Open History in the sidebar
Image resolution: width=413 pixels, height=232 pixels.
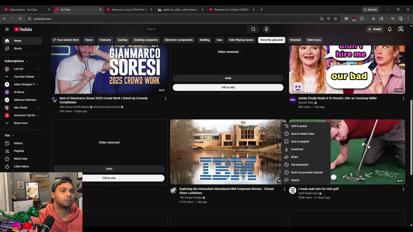[x=22, y=143]
